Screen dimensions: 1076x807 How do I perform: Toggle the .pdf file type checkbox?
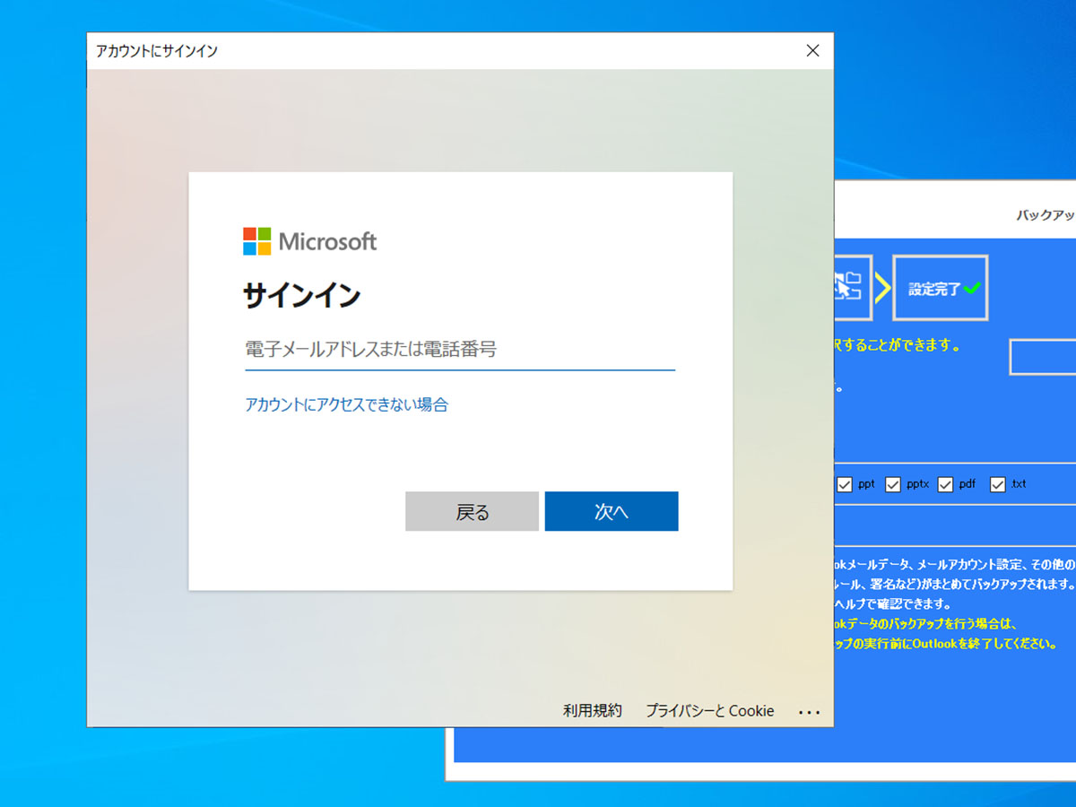pyautogui.click(x=945, y=484)
